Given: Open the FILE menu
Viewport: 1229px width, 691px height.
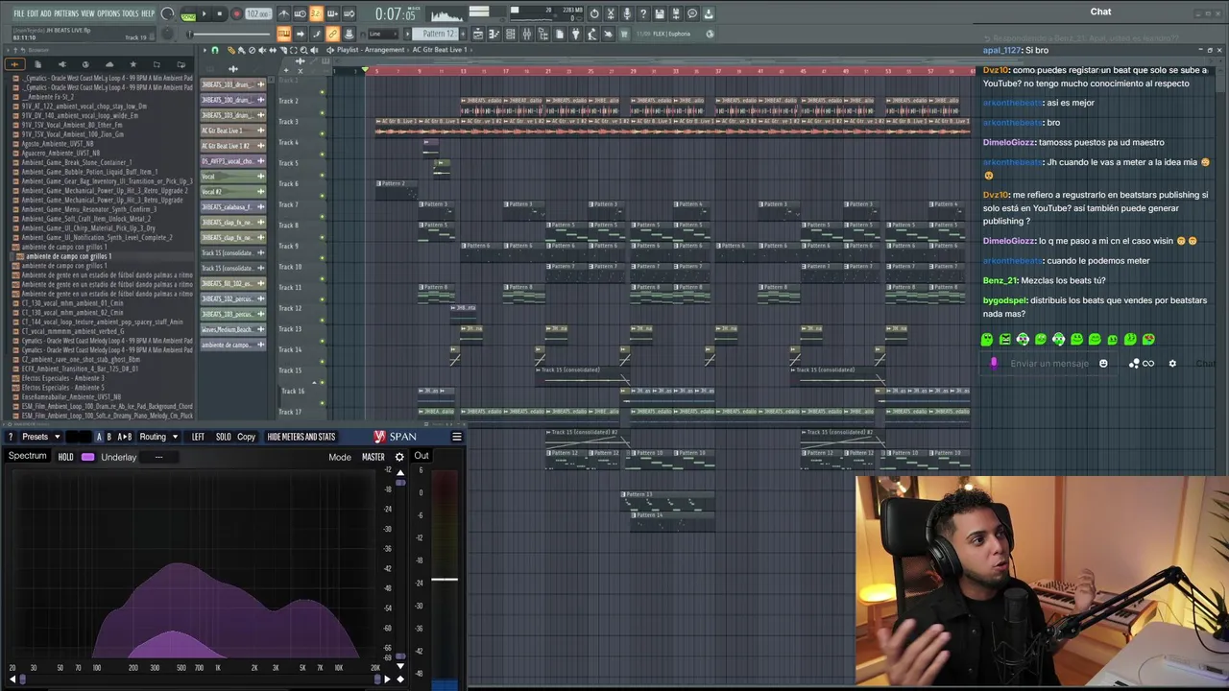Looking at the screenshot, I should (x=19, y=13).
